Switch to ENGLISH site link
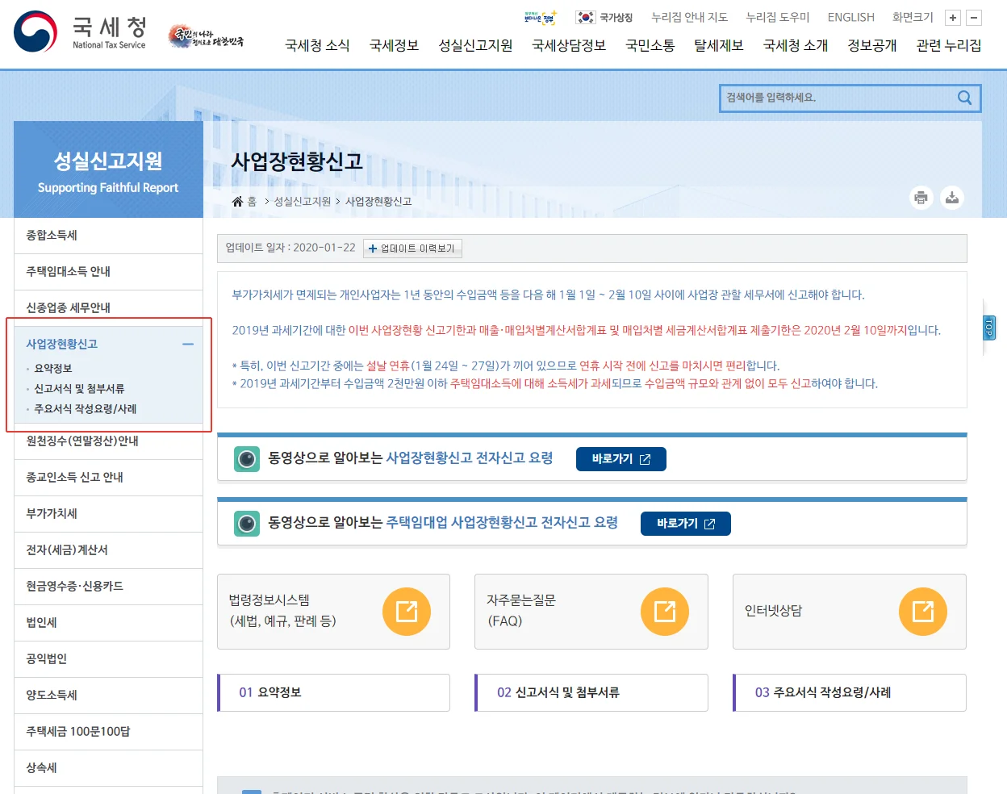Image resolution: width=1007 pixels, height=794 pixels. 850,18
